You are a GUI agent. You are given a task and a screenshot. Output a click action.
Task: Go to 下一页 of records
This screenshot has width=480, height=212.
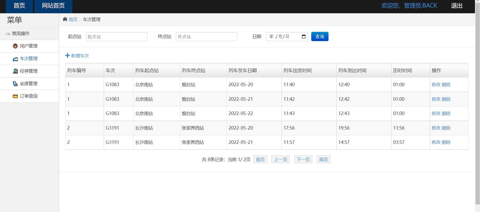303,159
